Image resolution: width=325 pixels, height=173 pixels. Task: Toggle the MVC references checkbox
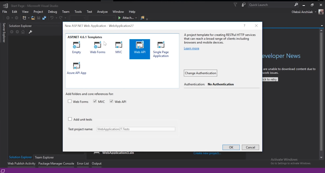click(95, 101)
